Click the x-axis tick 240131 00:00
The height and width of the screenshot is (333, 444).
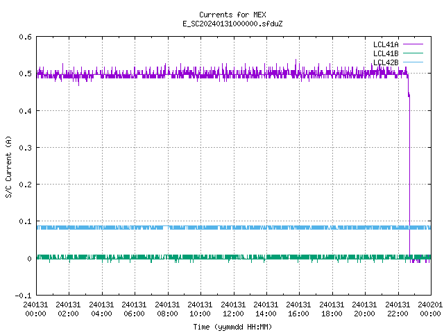[x=35, y=309]
